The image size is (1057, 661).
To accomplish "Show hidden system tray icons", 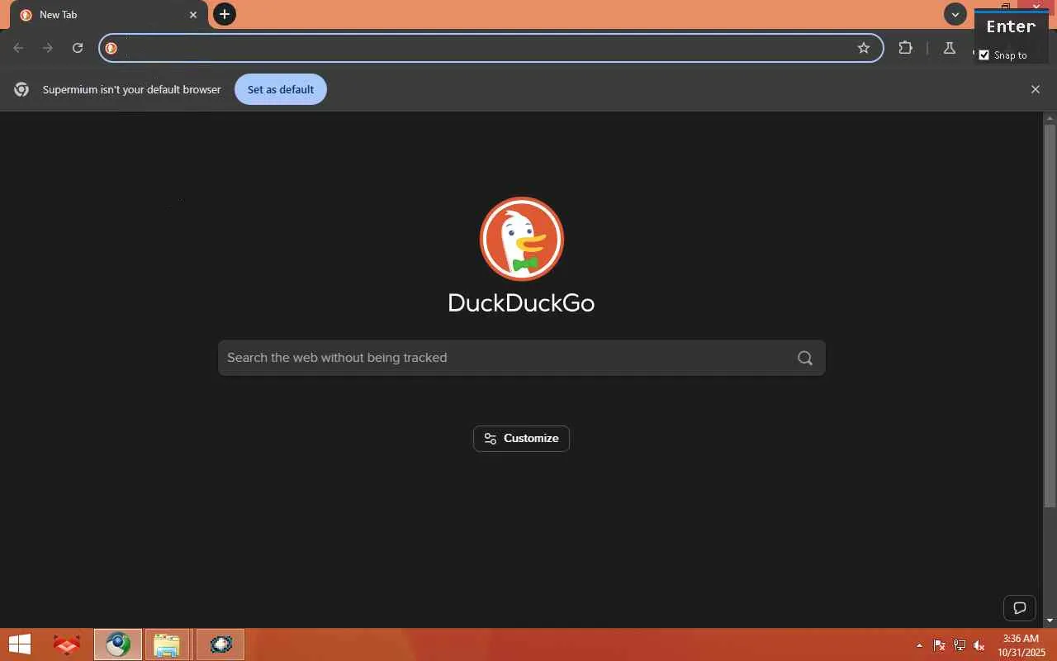I will (x=919, y=645).
